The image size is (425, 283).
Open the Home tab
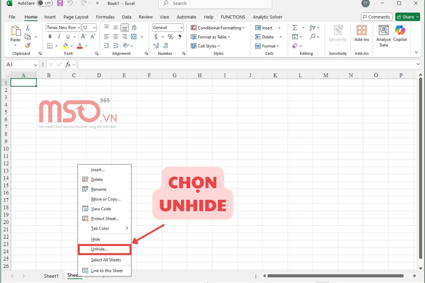[31, 17]
